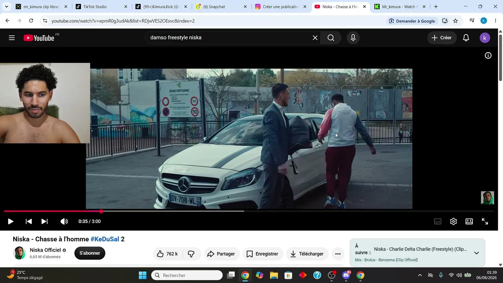Like the video with 762 k likes

(167, 254)
